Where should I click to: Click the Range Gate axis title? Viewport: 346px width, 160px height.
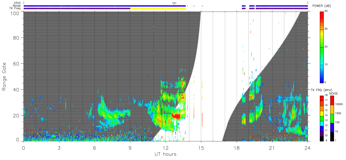4,76
